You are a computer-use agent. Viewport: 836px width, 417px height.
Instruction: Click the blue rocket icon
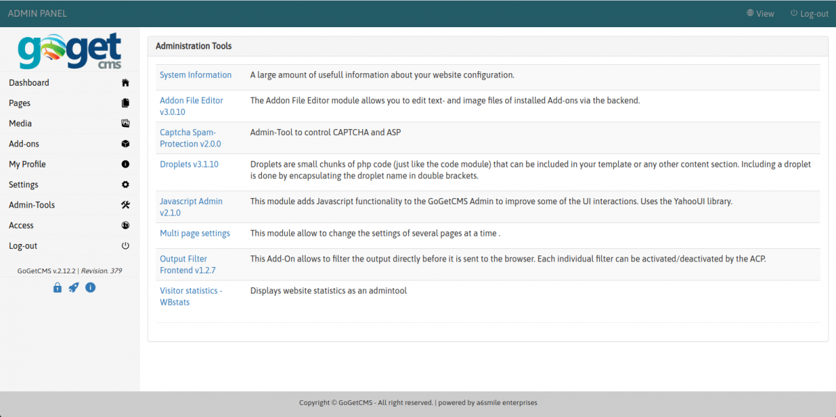tap(74, 288)
